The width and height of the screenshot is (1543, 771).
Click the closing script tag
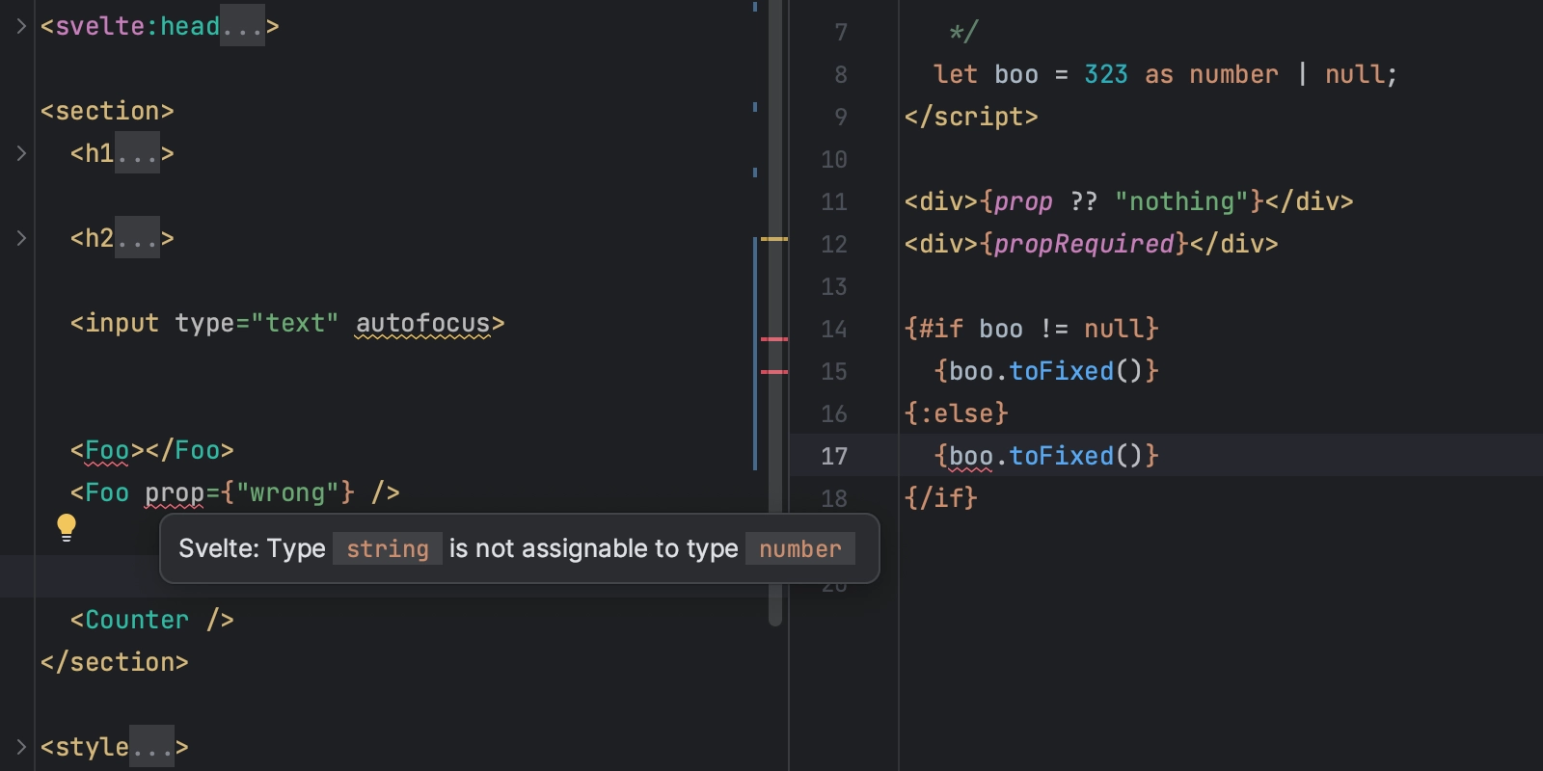pyautogui.click(x=971, y=117)
